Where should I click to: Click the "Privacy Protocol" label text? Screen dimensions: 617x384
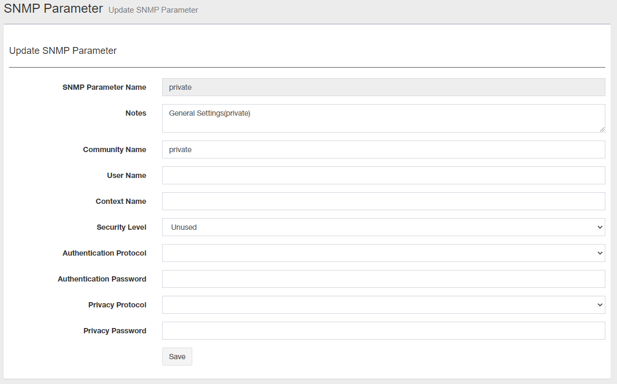(117, 305)
